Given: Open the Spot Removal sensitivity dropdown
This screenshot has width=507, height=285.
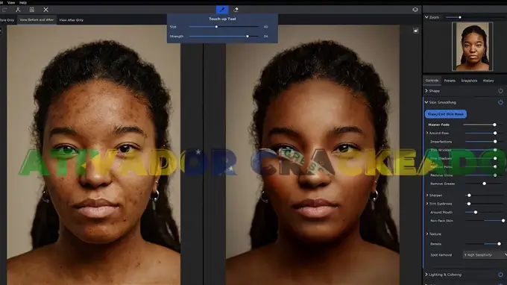Looking at the screenshot, I should click(485, 255).
